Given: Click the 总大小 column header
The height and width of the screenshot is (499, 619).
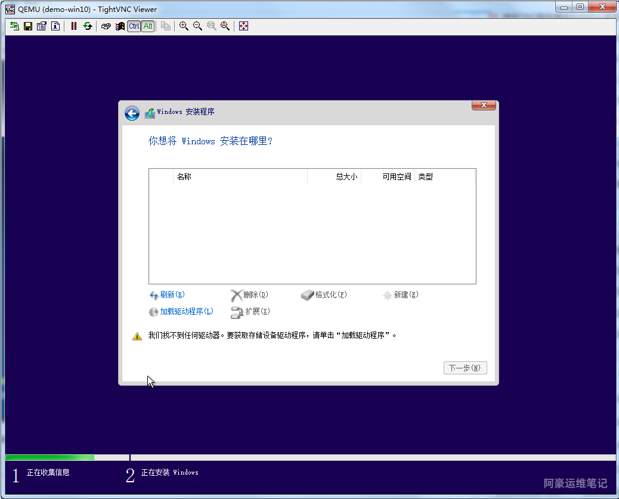Looking at the screenshot, I should 334,176.
